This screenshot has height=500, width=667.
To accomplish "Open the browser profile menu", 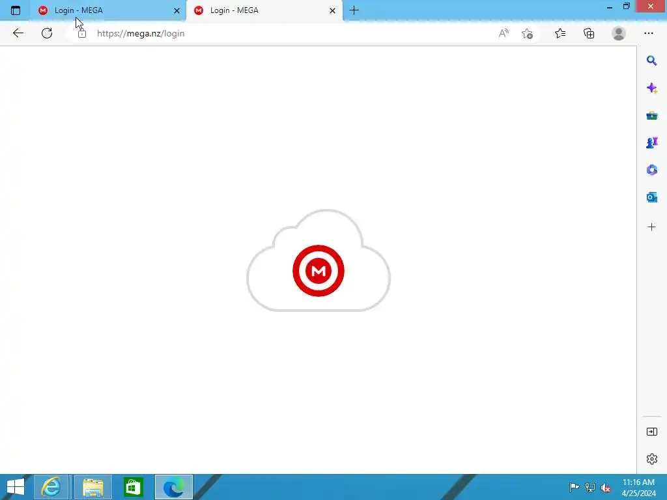I will click(619, 33).
